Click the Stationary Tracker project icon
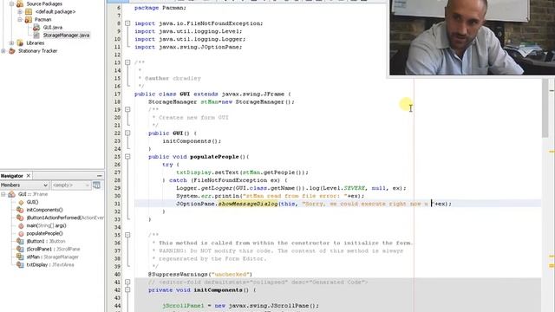The width and height of the screenshot is (555, 312). coord(11,51)
